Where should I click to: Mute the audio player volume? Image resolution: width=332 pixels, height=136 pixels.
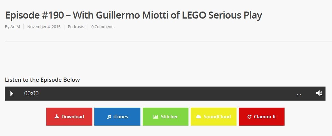(x=319, y=93)
